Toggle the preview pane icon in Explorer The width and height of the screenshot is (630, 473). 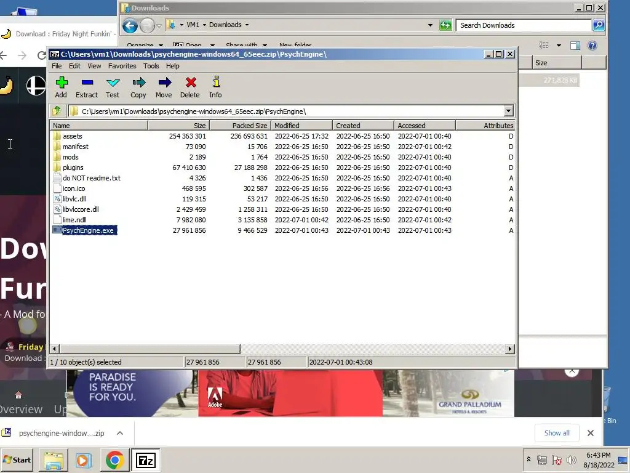575,46
